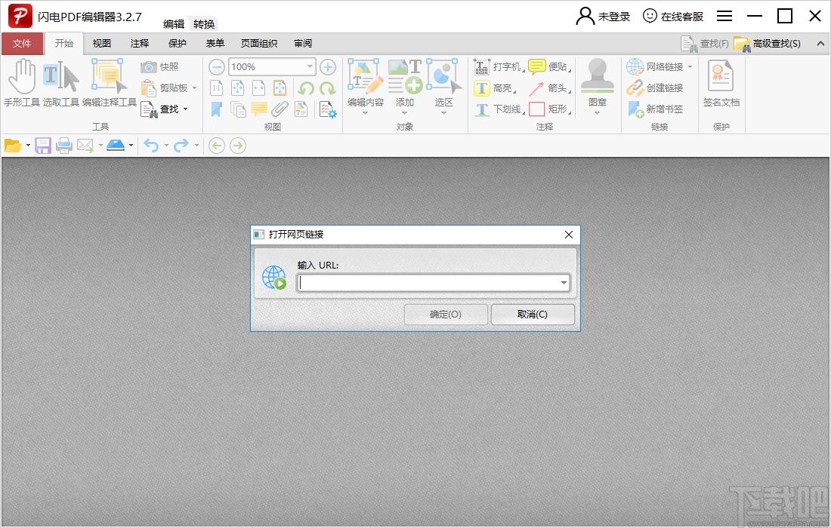
Task: Show the comments panel icon
Action: click(x=258, y=109)
